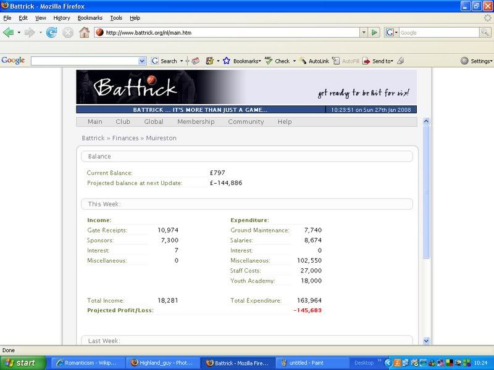
Task: Open the History menu
Action: pos(62,18)
